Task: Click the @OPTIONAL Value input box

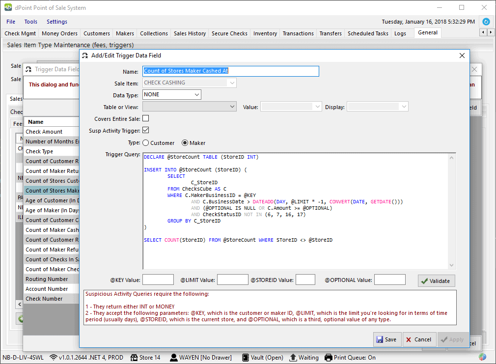Action: pyautogui.click(x=390, y=280)
